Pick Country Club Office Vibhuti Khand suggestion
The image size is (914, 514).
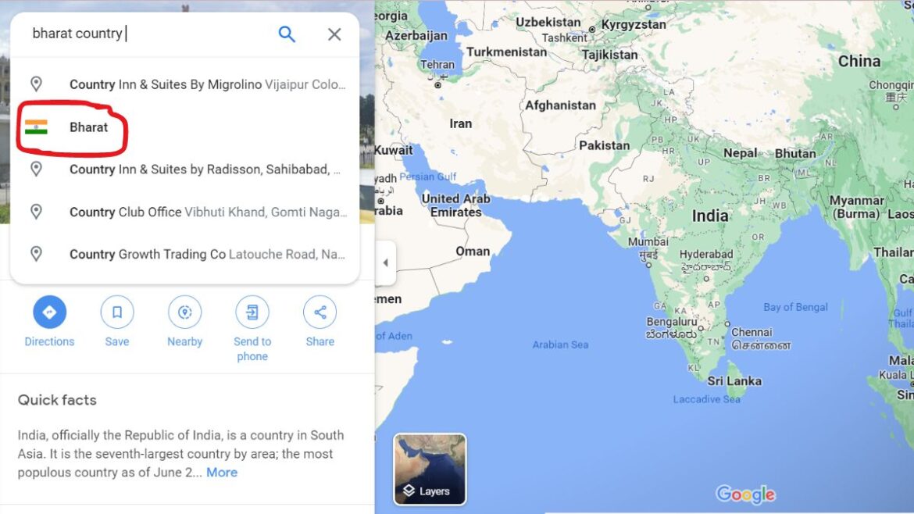point(185,212)
